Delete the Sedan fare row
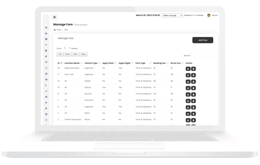This screenshot has height=165, width=260. coord(193,82)
